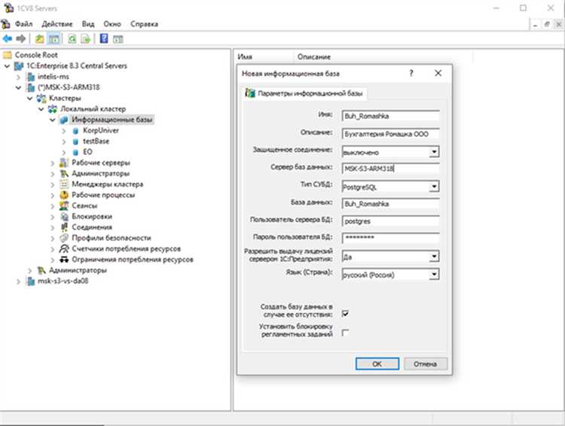This screenshot has height=426, width=565.
Task: Open the Язык (Страна) language dropdown
Action: click(x=434, y=275)
